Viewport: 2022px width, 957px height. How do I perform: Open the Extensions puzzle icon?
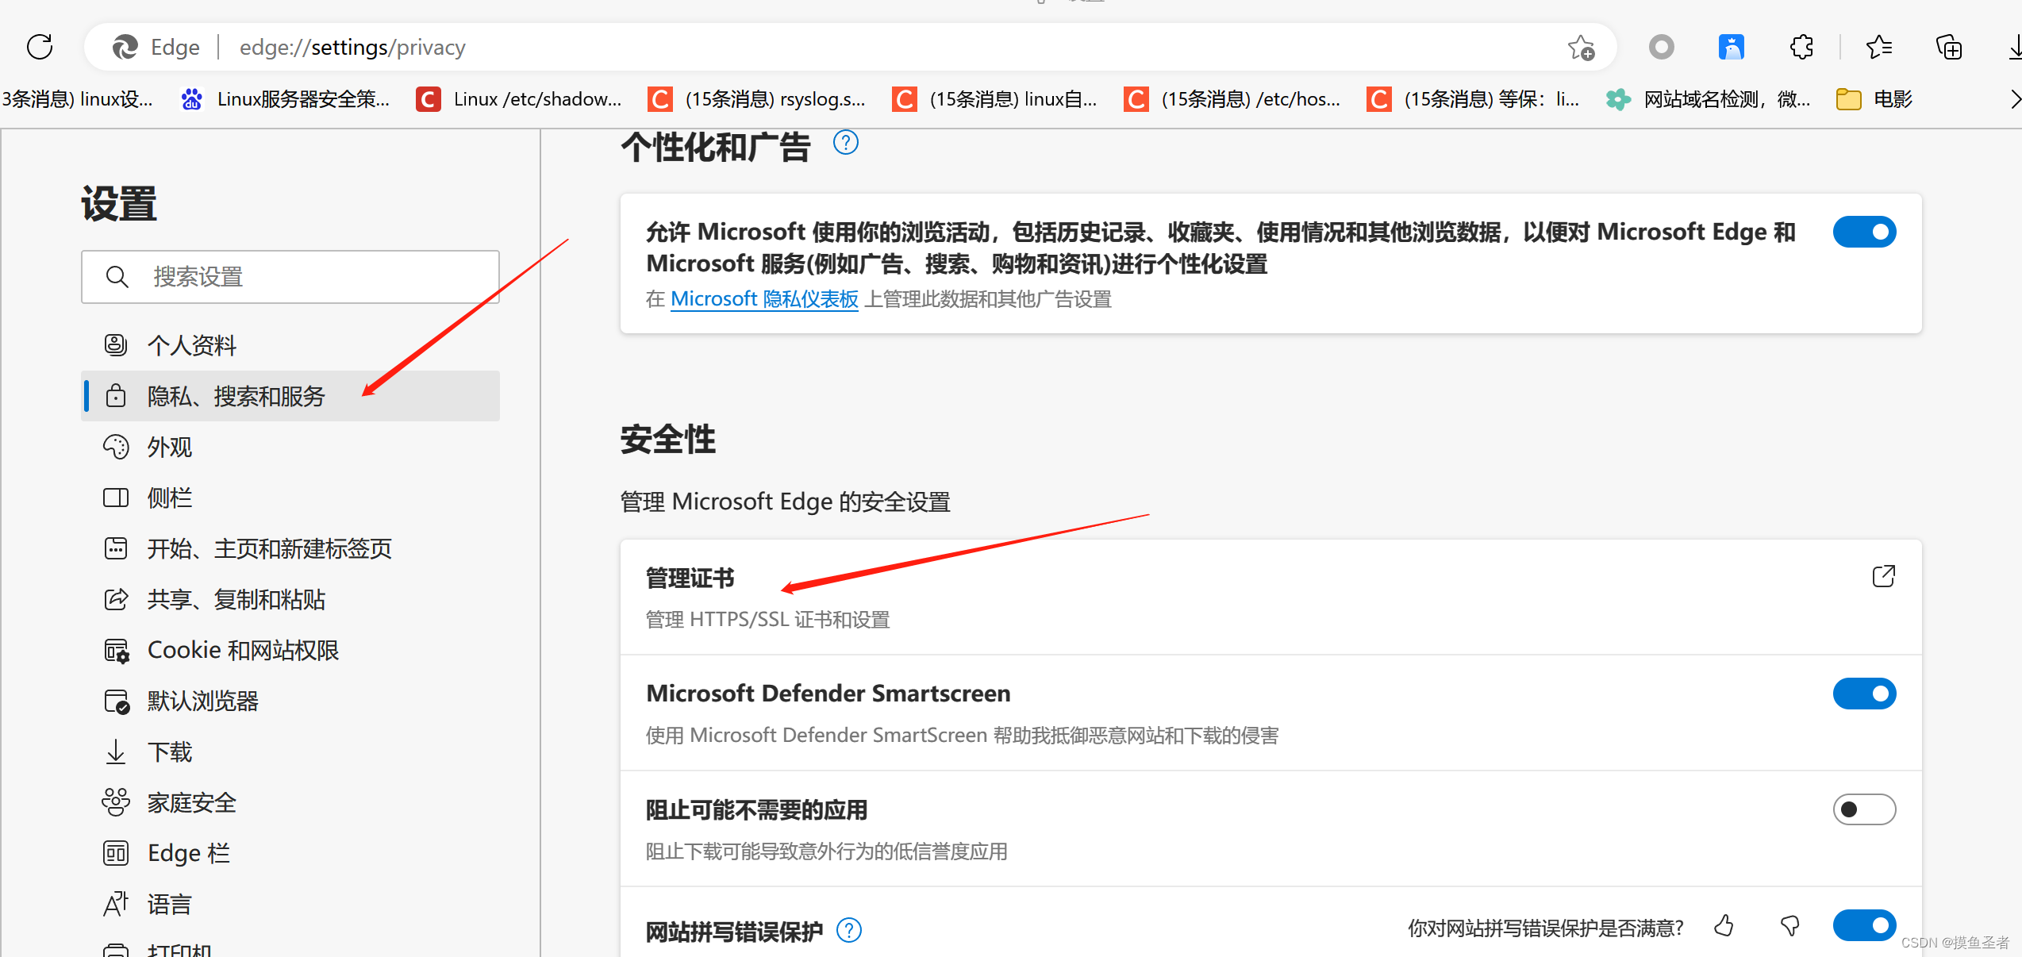[x=1801, y=47]
